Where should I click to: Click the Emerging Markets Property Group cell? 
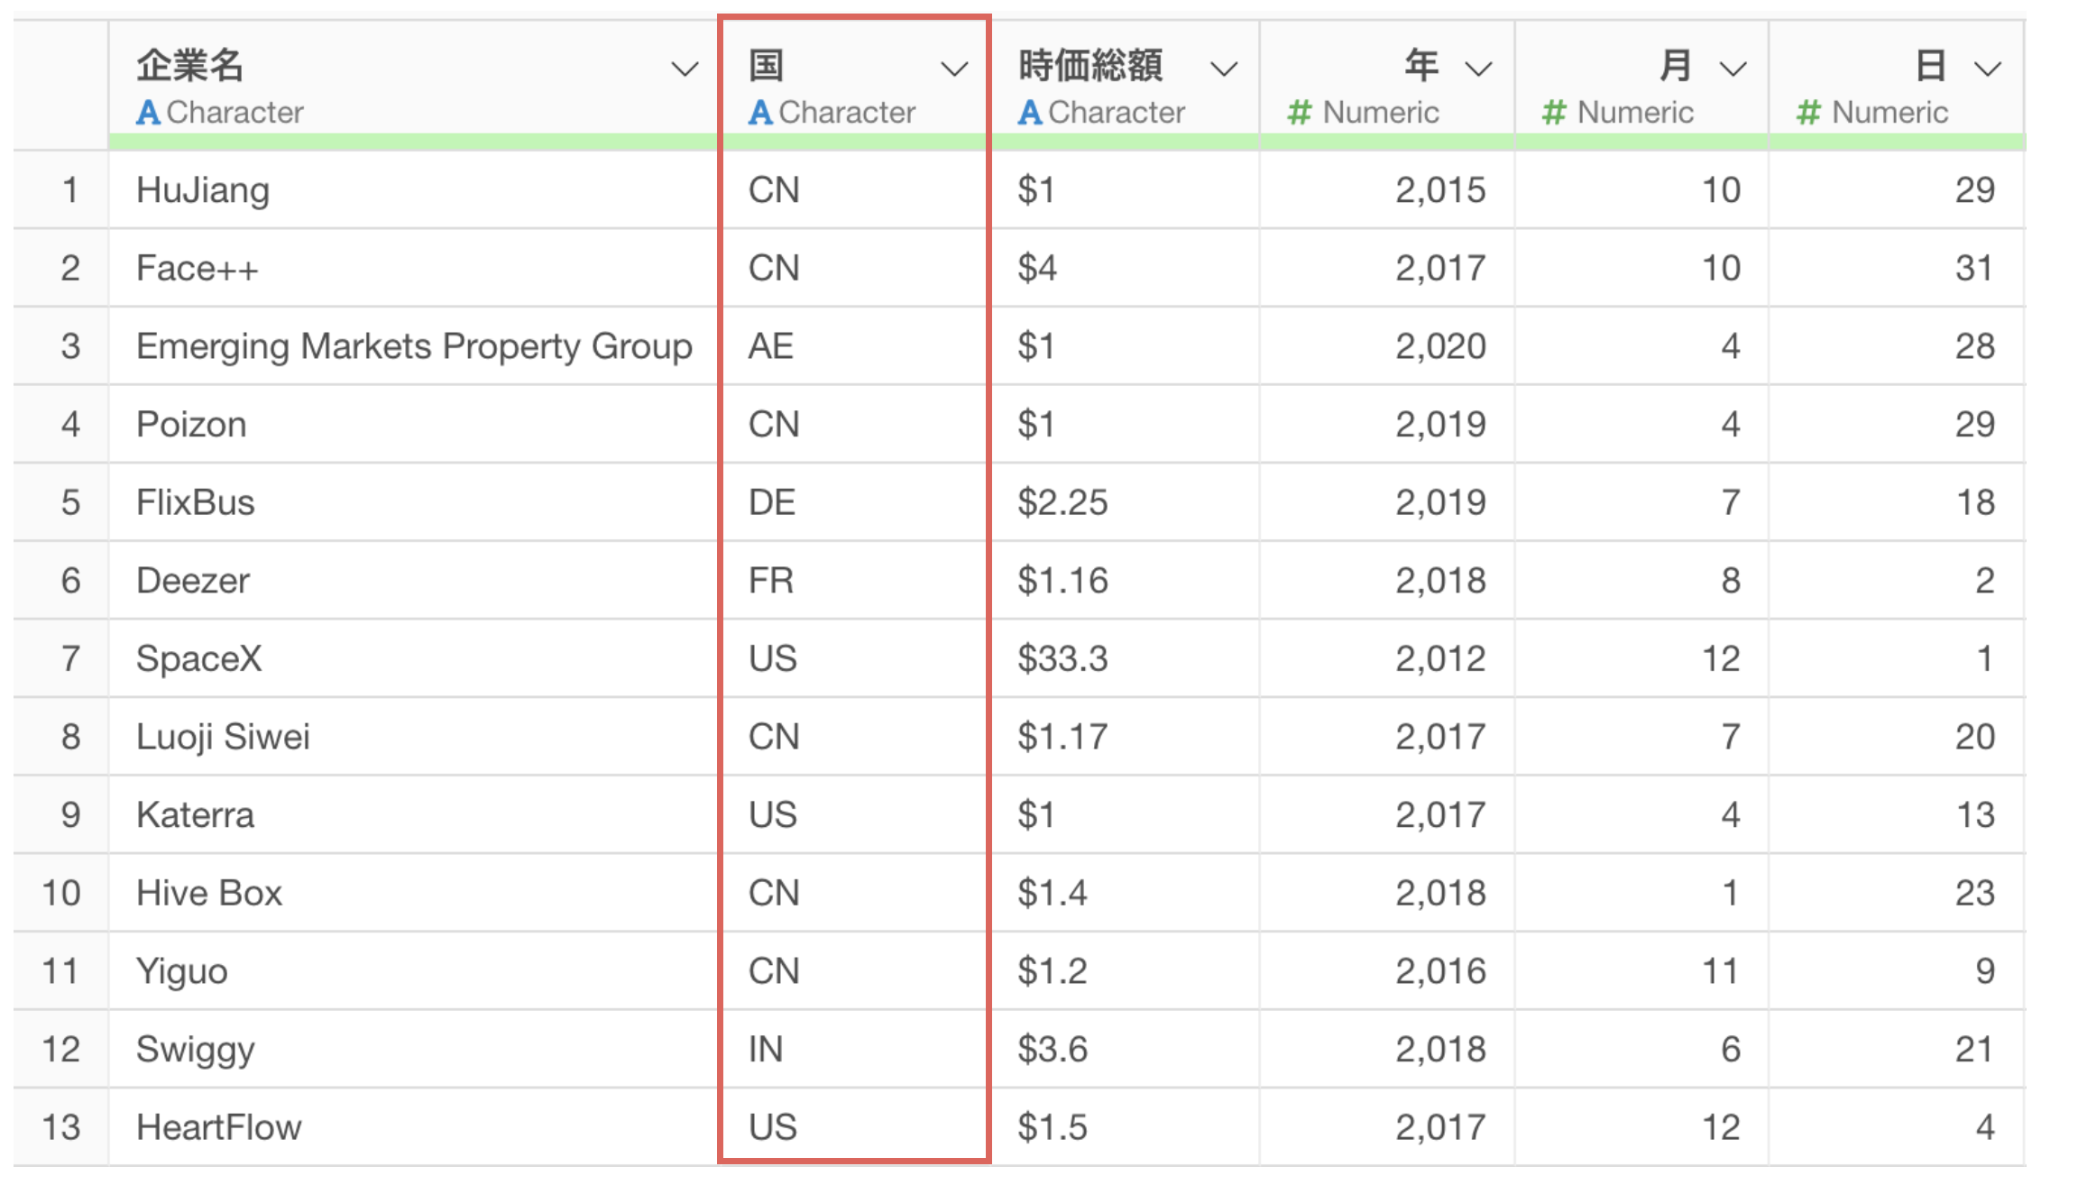point(413,346)
